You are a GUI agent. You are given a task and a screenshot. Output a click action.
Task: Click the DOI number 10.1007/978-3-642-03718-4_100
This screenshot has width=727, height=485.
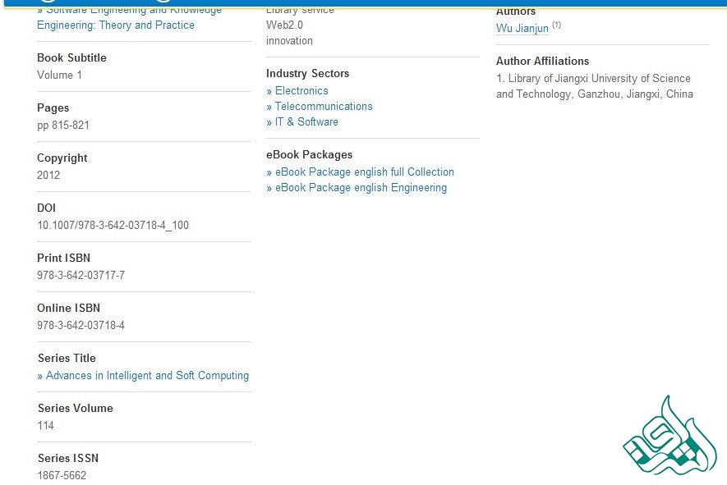click(113, 226)
